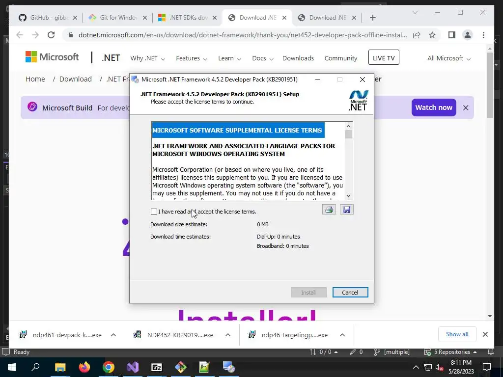The height and width of the screenshot is (377, 503).
Task: Open 7-Zip from taskbar
Action: (157, 367)
